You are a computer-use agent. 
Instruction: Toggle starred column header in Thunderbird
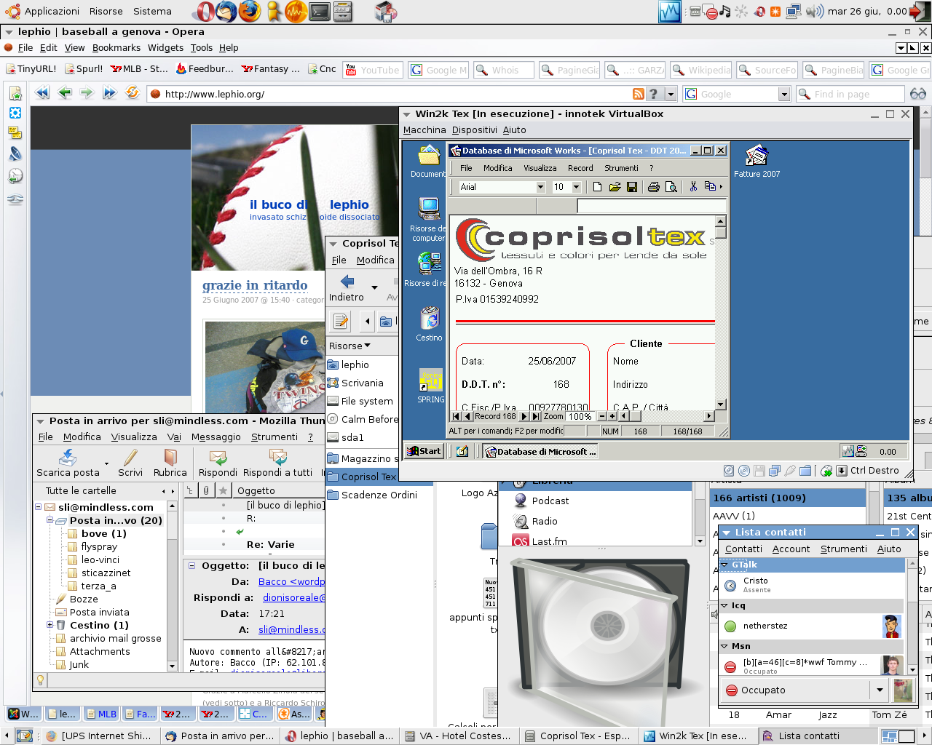click(224, 490)
